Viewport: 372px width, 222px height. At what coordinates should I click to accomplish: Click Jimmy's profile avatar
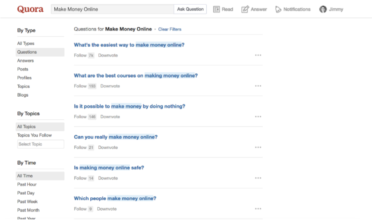[323, 9]
